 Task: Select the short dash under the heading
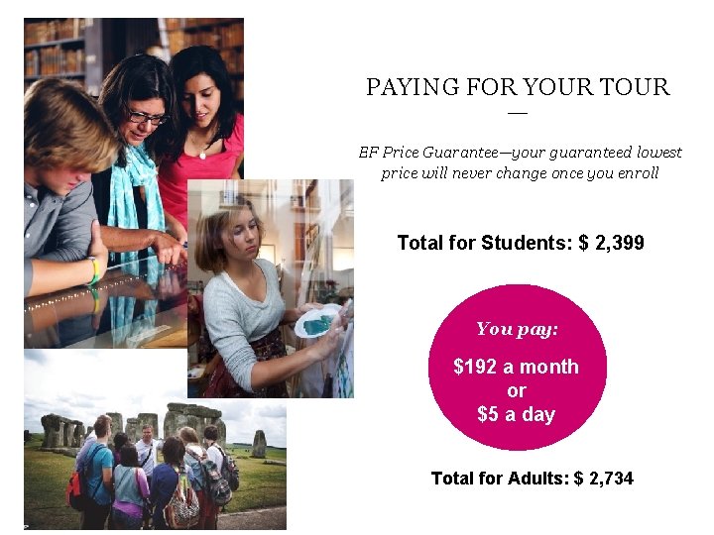[518, 113]
